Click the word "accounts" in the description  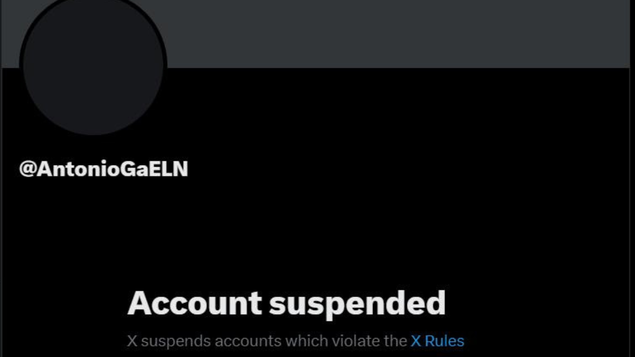[x=249, y=341]
